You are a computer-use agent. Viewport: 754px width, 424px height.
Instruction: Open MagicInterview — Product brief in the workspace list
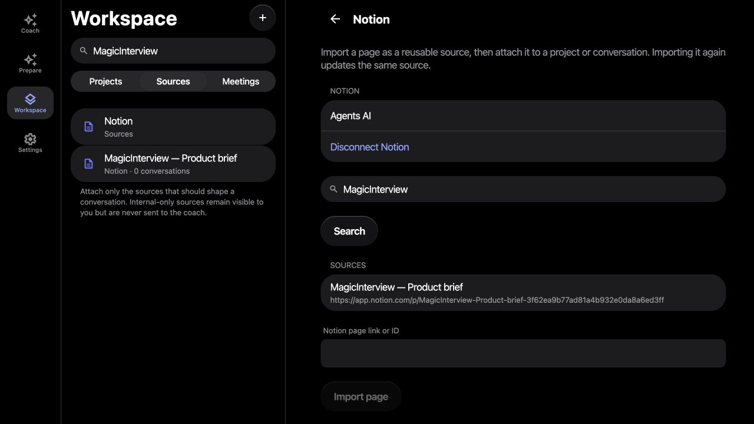click(x=173, y=164)
